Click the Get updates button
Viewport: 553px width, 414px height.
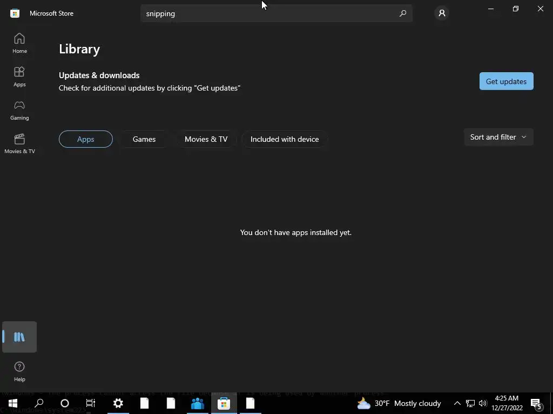coord(506,81)
